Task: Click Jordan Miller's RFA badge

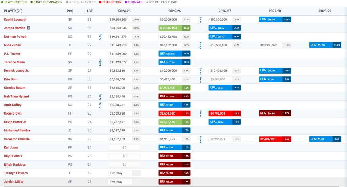Action: tap(174, 182)
